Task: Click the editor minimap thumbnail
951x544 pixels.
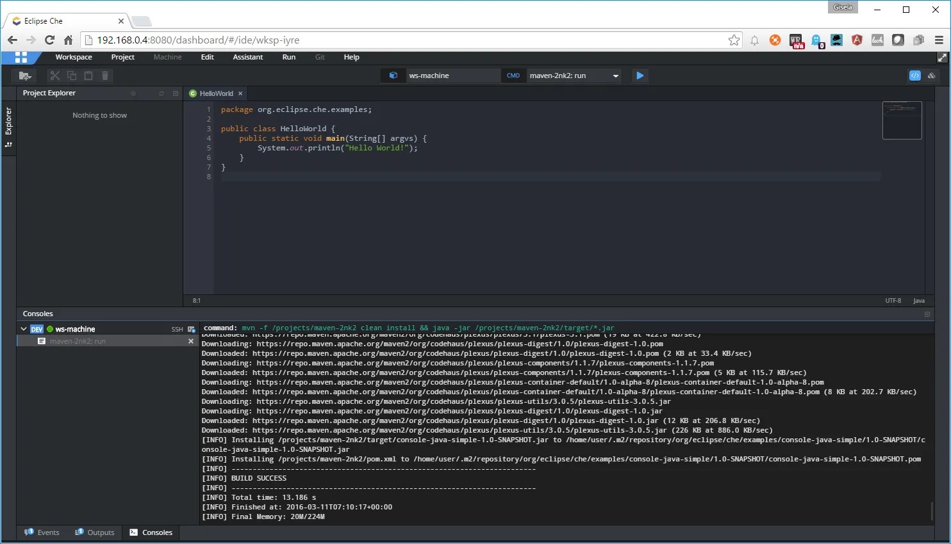Action: pyautogui.click(x=902, y=120)
